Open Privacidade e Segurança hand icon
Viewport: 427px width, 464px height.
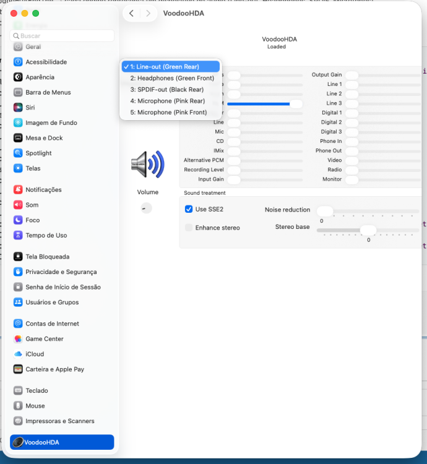point(18,272)
